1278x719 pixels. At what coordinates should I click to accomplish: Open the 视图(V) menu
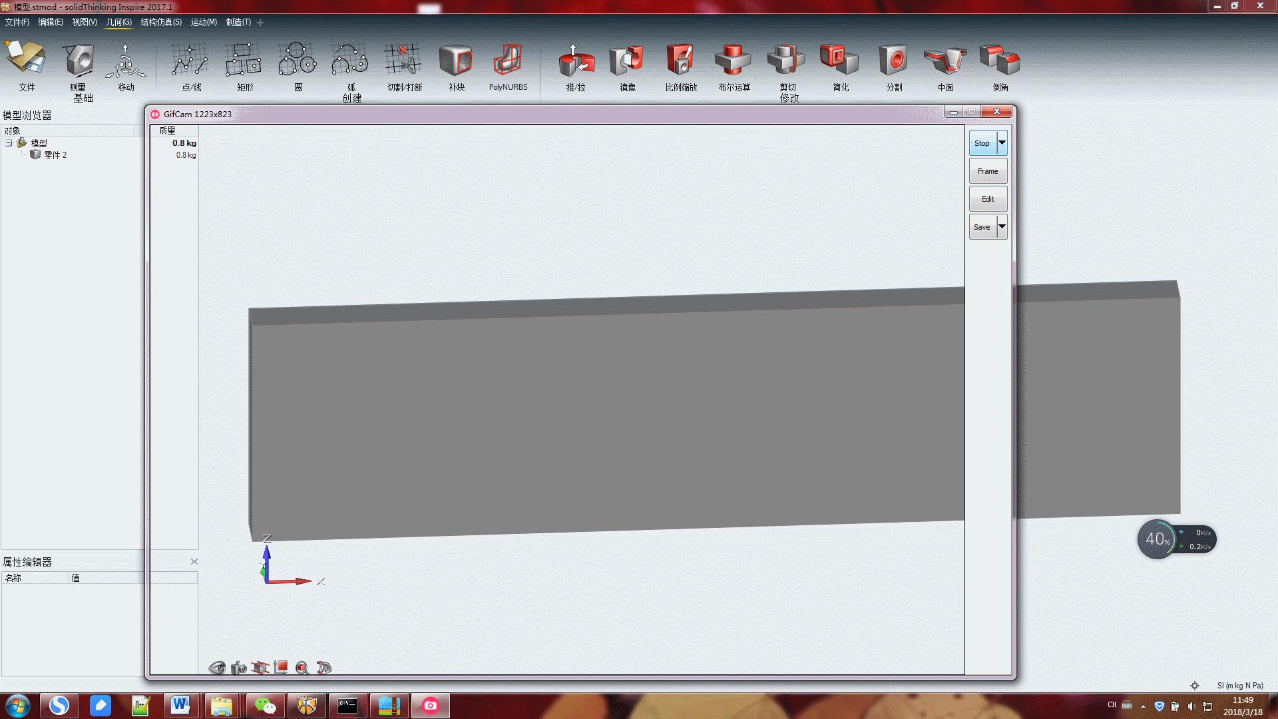click(85, 22)
